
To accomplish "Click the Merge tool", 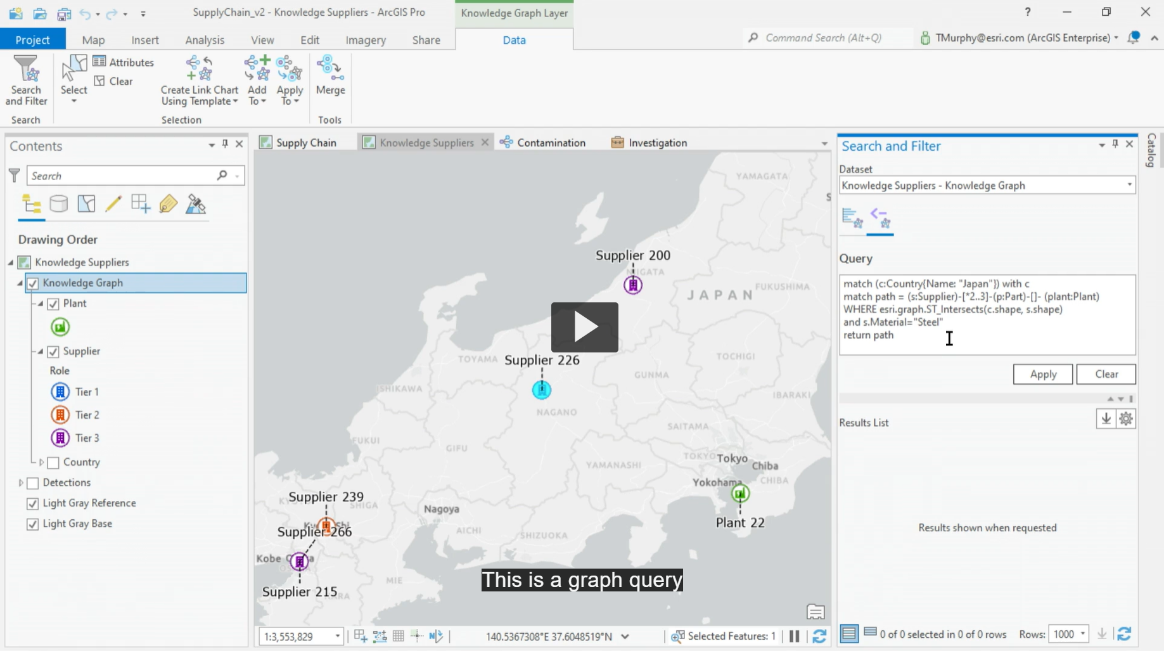I will pyautogui.click(x=330, y=75).
